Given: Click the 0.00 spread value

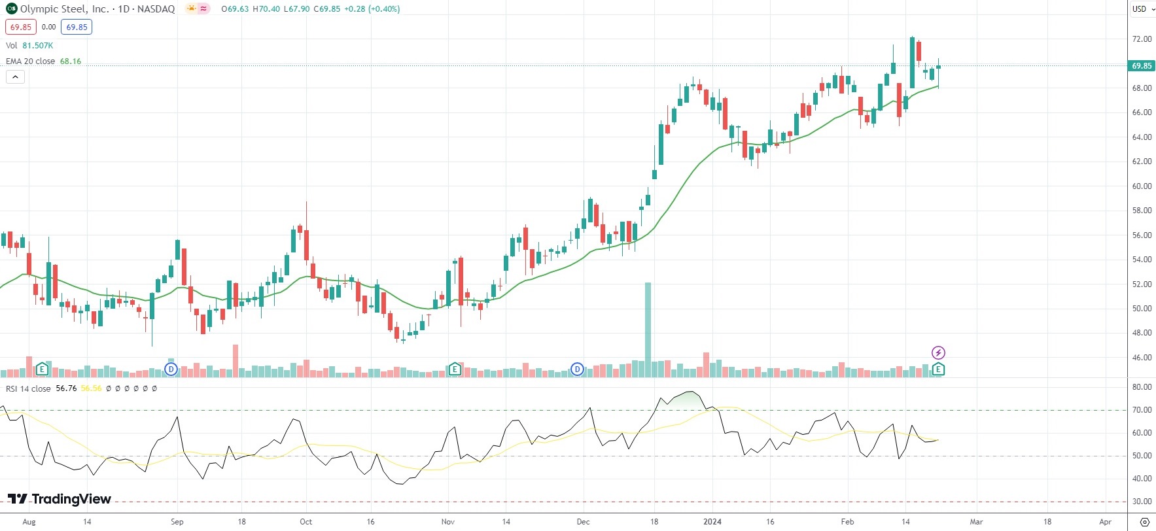Looking at the screenshot, I should click(49, 27).
